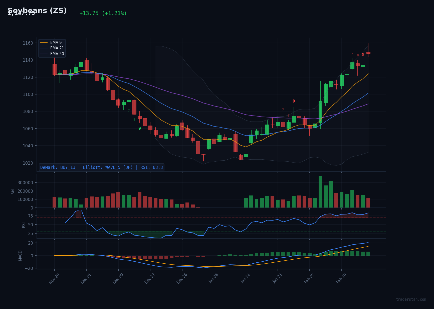The image size is (434, 309).
Task: Toggle the EMA 50 legend entry
Action: [x=57, y=54]
